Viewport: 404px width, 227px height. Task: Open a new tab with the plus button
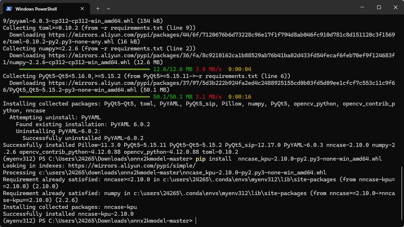tap(98, 8)
